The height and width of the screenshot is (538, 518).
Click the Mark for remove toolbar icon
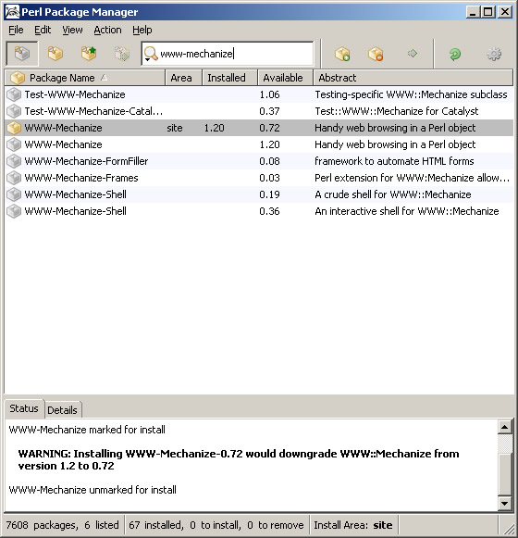[376, 54]
